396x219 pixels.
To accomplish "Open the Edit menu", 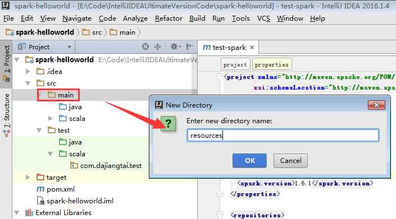I will pos(27,18).
